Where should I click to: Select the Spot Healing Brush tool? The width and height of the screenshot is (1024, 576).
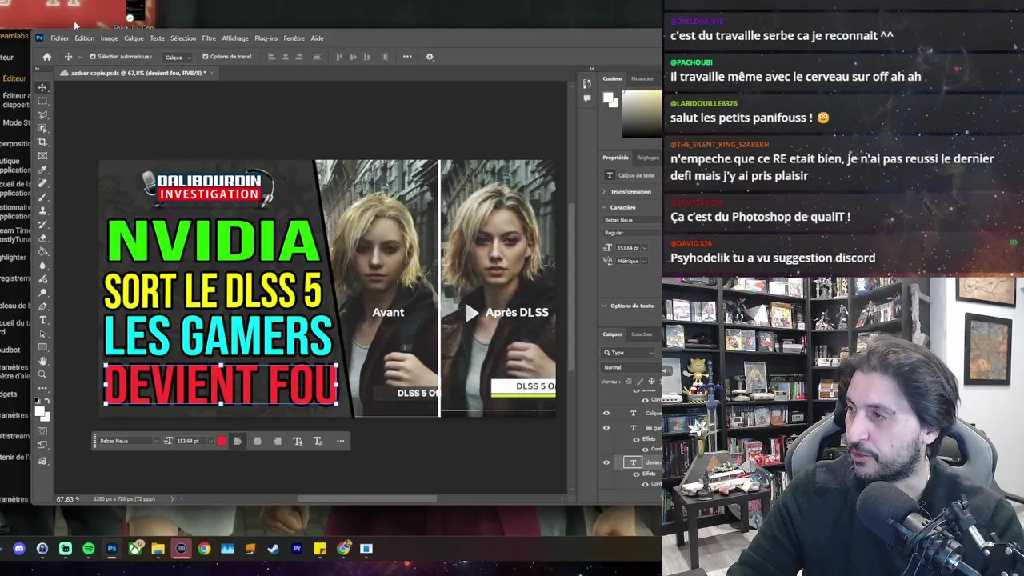[x=42, y=183]
